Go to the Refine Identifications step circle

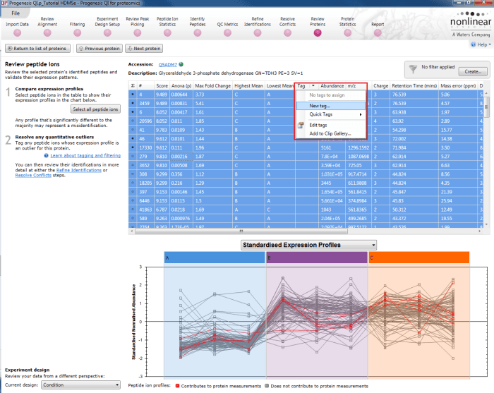(x=258, y=32)
